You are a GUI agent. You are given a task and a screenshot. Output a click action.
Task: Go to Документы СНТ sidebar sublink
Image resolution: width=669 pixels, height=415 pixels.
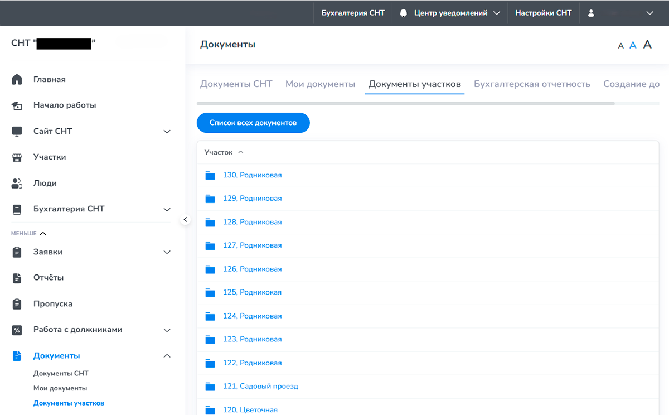tap(61, 374)
